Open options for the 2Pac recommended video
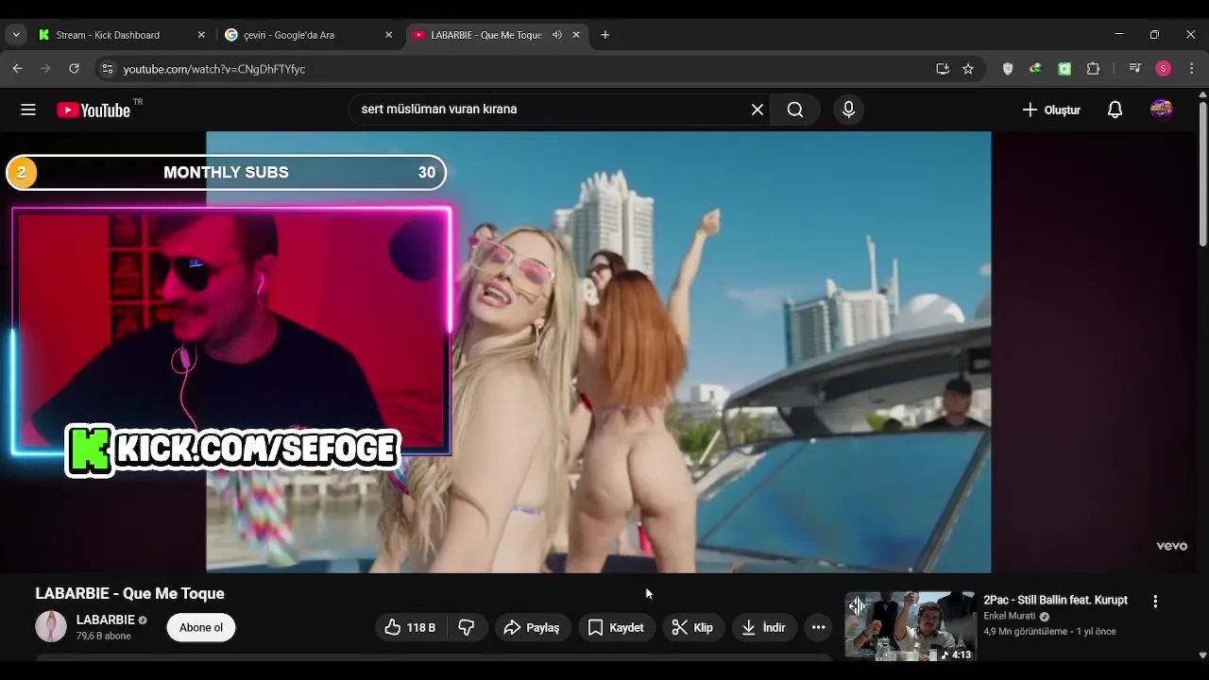 (x=1155, y=601)
